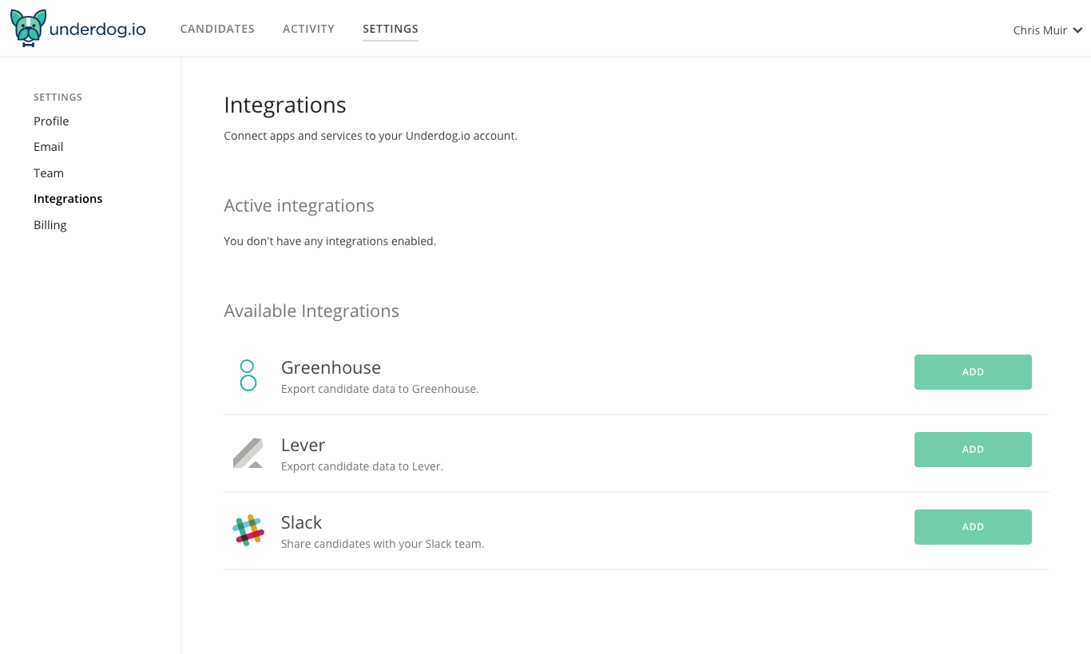The width and height of the screenshot is (1091, 654).
Task: Select Integrations in the sidebar
Action: click(x=68, y=199)
